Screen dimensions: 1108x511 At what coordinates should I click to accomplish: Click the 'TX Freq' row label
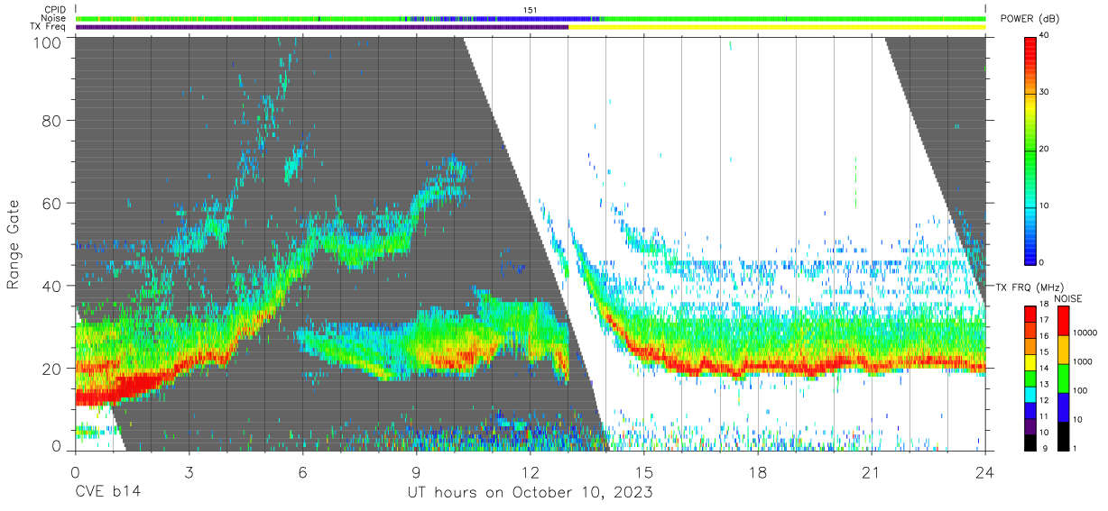49,26
